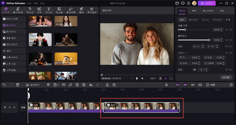This screenshot has width=236, height=125.
Task: Select the hedgehog video thumbnail
Action: coord(66,59)
